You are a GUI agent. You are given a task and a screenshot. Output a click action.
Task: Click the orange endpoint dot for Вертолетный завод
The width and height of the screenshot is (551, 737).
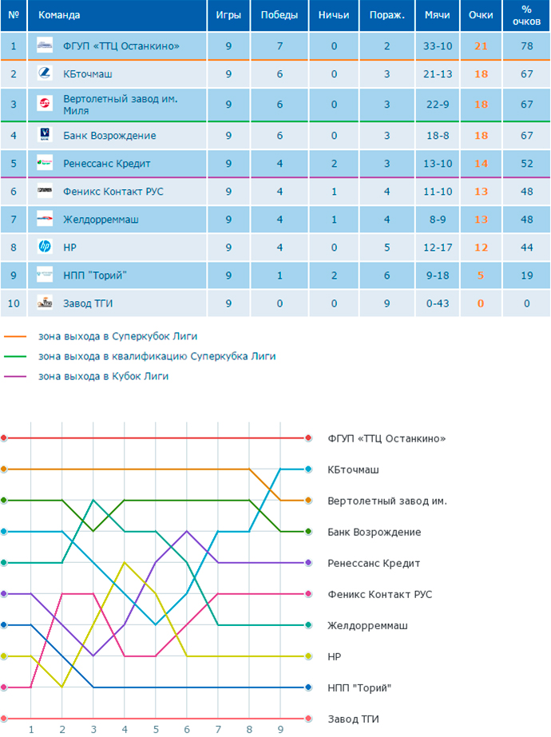click(308, 500)
